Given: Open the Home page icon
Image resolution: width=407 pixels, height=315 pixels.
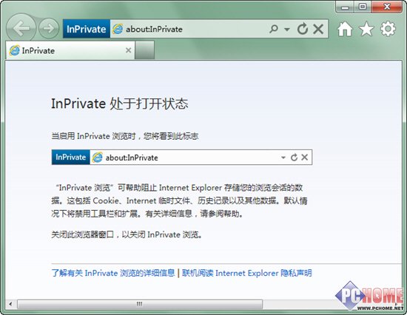Looking at the screenshot, I should tap(345, 29).
